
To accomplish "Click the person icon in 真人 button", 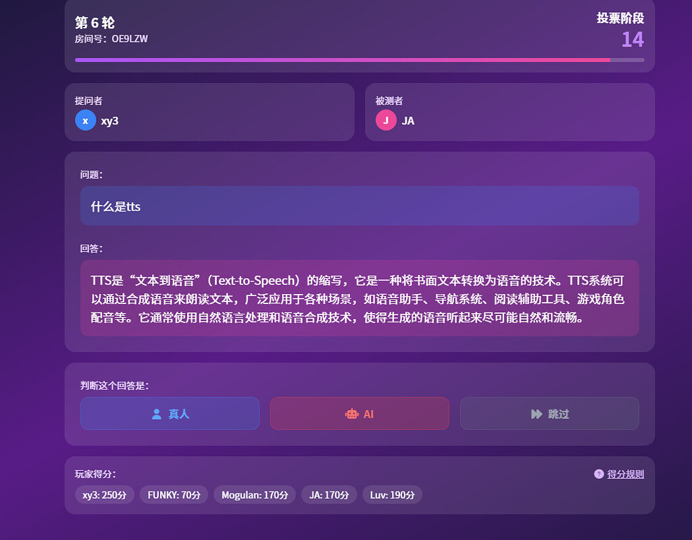I will [157, 414].
